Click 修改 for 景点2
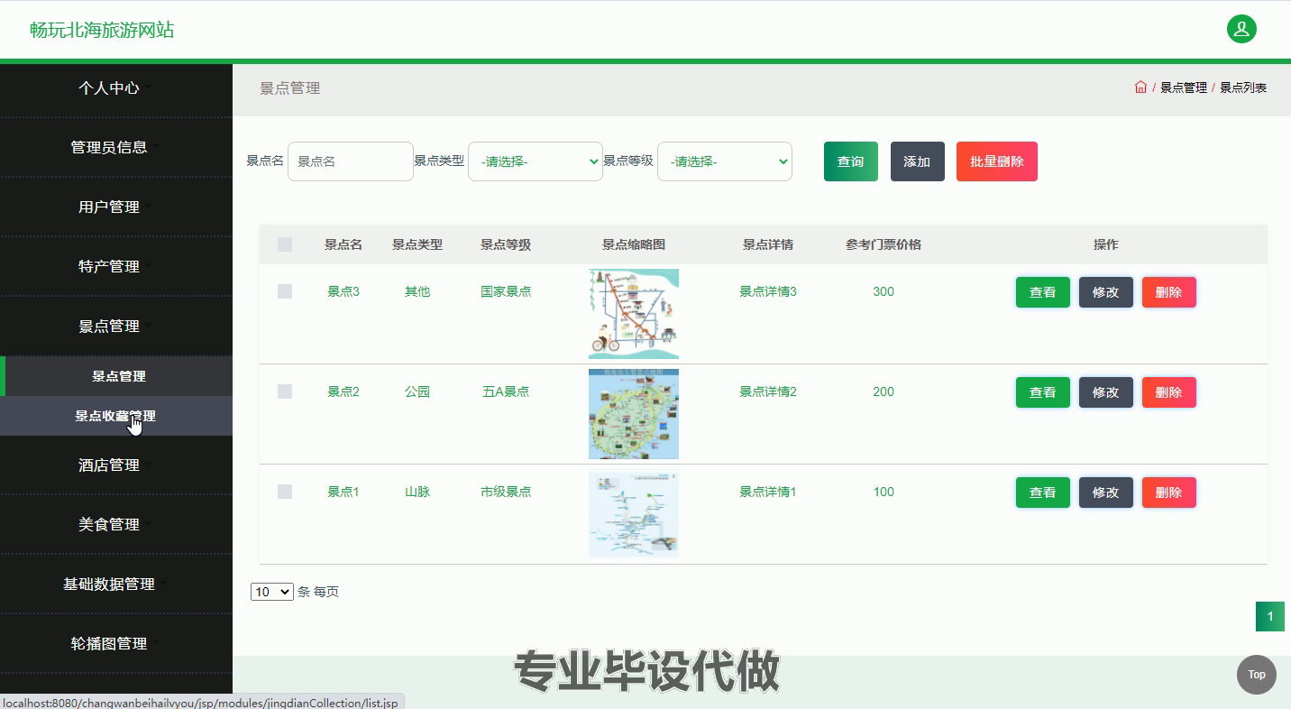 (1106, 392)
